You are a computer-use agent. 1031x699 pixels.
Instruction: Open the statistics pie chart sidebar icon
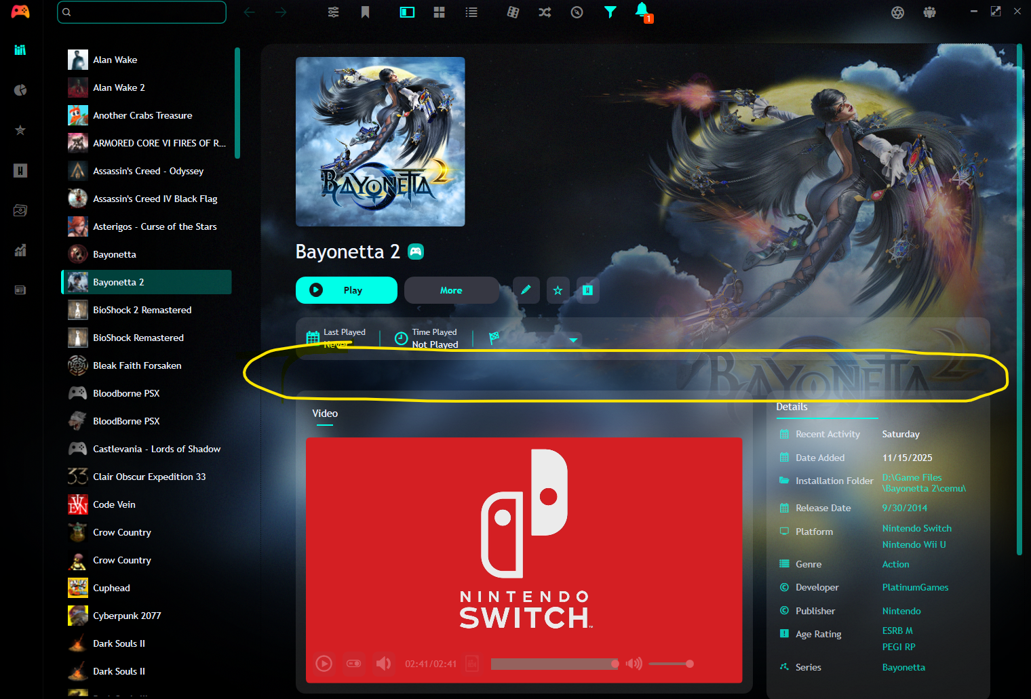(x=20, y=90)
